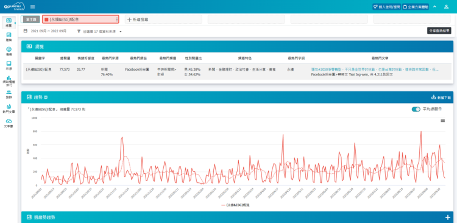Click the enterprise plan trial button
The image size is (457, 223).
click(x=416, y=7)
